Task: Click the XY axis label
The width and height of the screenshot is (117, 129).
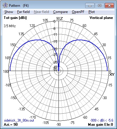Action: [112, 75]
